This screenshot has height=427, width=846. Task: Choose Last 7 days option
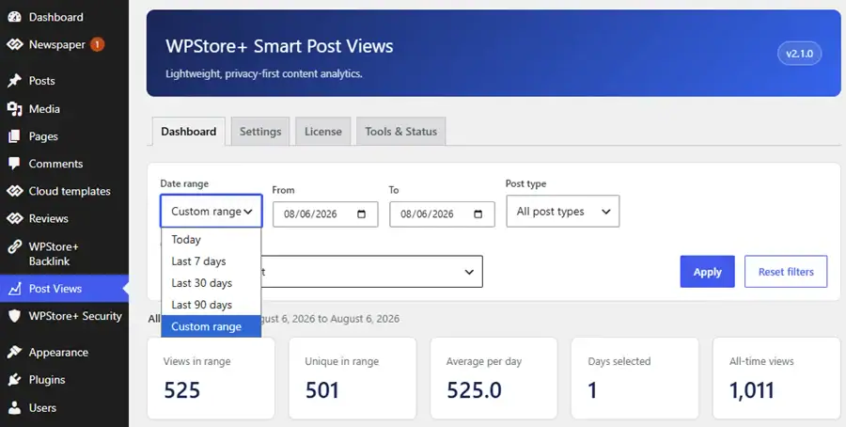click(211, 261)
